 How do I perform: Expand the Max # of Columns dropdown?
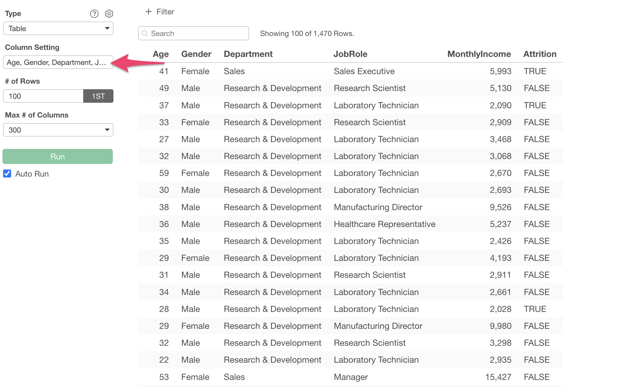click(58, 130)
